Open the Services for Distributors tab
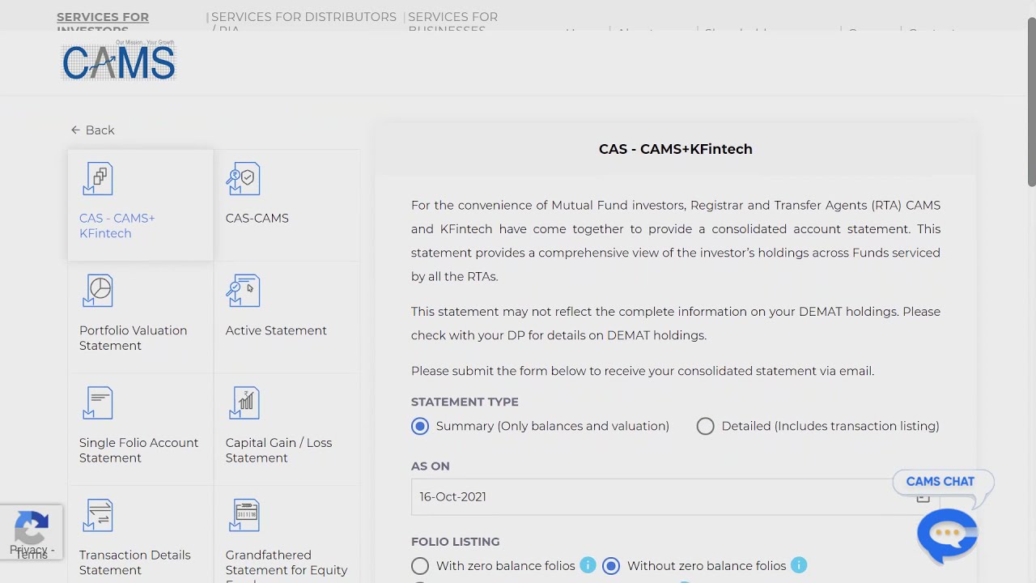Screen dimensions: 1036x583 (x=304, y=23)
